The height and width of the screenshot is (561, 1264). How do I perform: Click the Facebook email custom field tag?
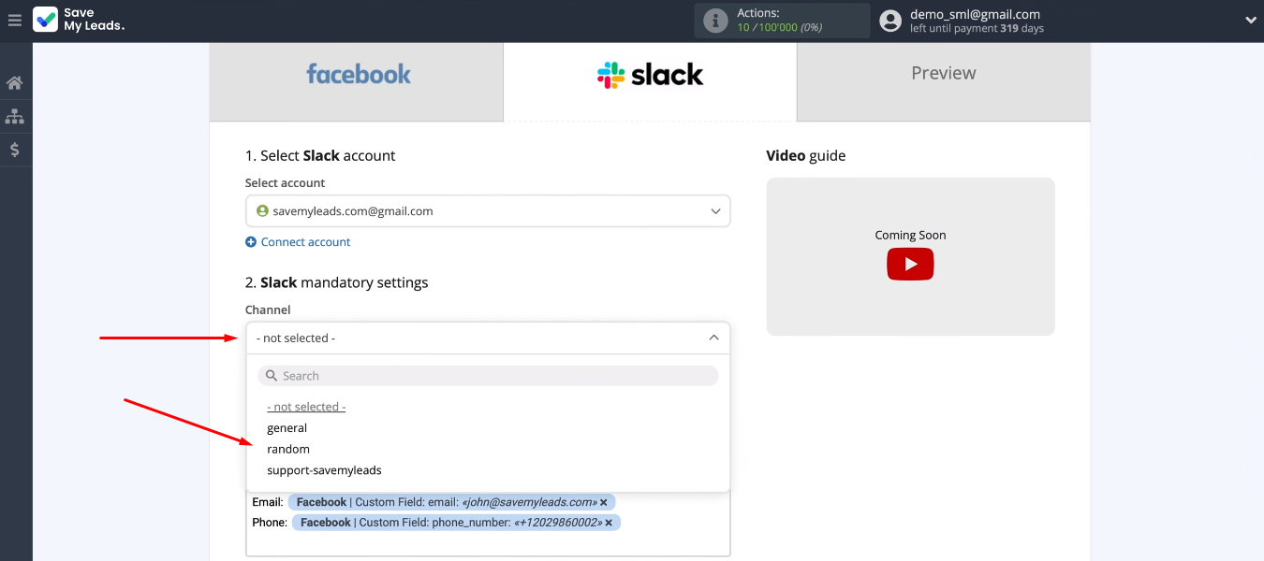pyautogui.click(x=451, y=502)
